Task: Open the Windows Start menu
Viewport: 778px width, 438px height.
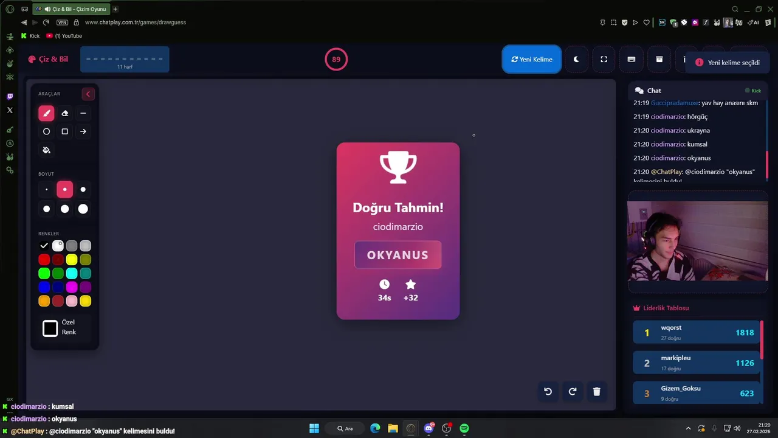Action: click(314, 428)
